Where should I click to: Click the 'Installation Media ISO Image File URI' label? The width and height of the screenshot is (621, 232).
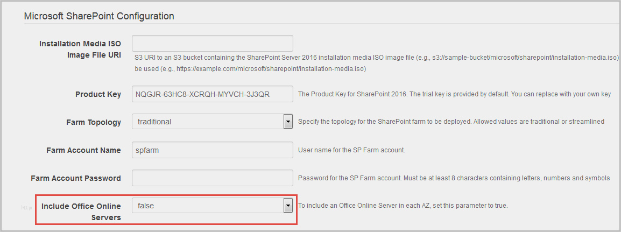click(80, 49)
